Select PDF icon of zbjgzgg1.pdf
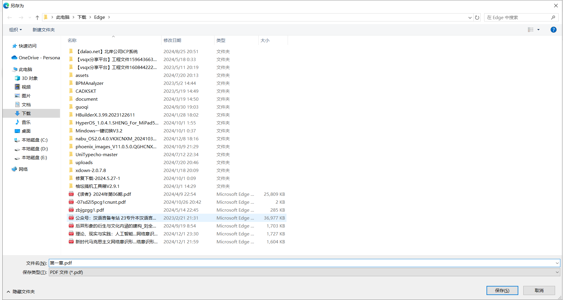The image size is (563, 300). (71, 210)
